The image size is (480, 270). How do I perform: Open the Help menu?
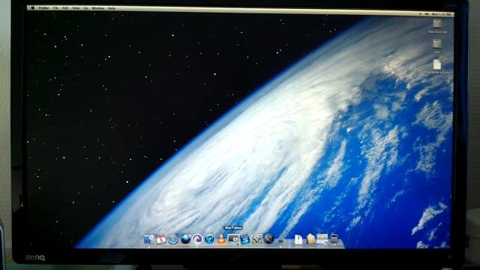[112, 8]
